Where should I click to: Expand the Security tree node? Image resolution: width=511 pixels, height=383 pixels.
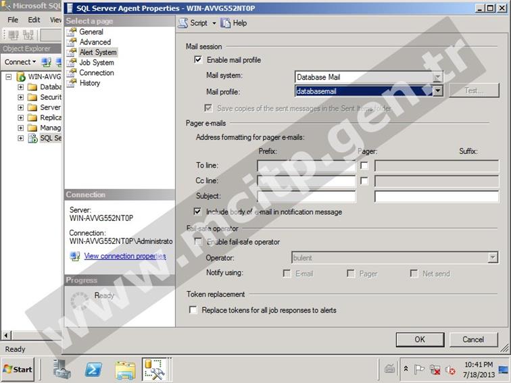[20, 97]
